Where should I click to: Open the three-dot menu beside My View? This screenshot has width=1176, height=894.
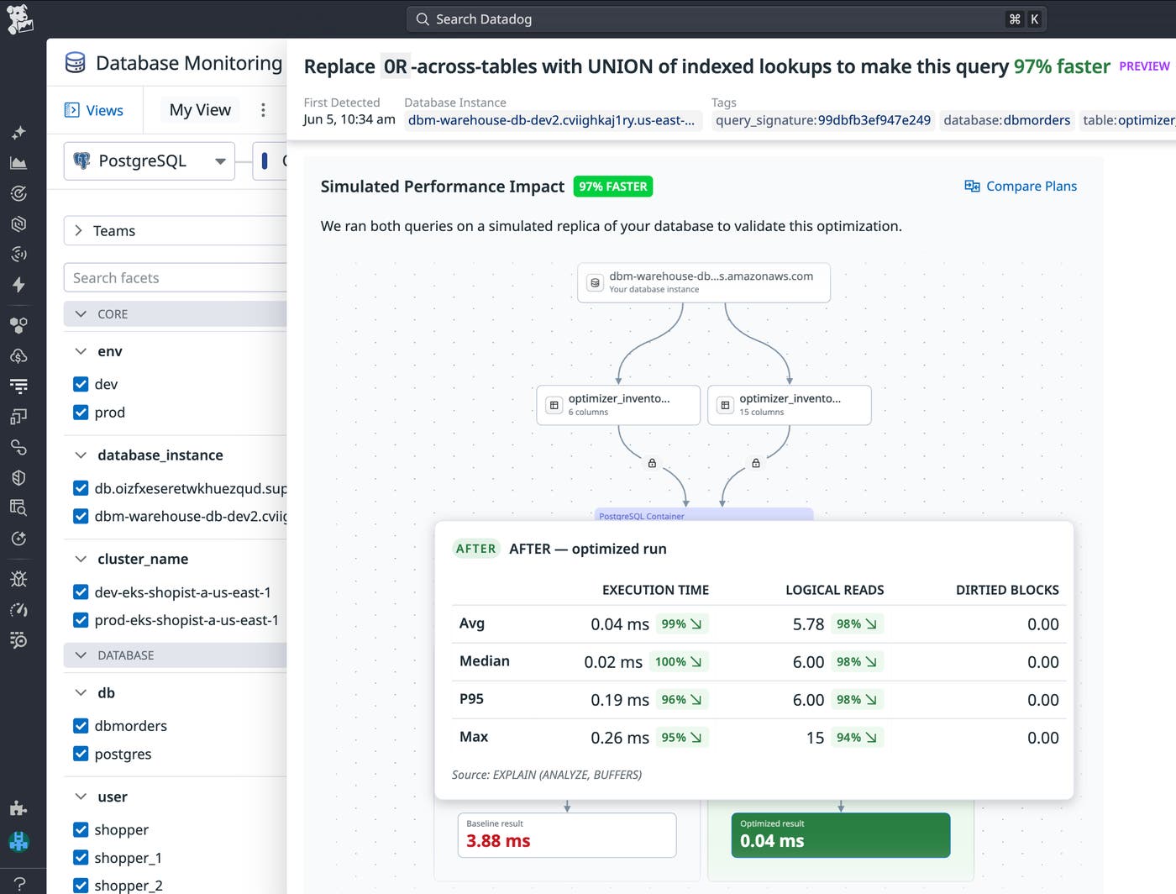pyautogui.click(x=263, y=110)
